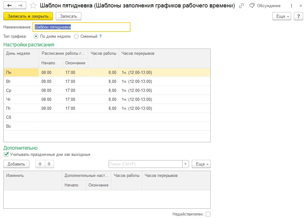Expand the top Еще dropdown menu

click(281, 16)
